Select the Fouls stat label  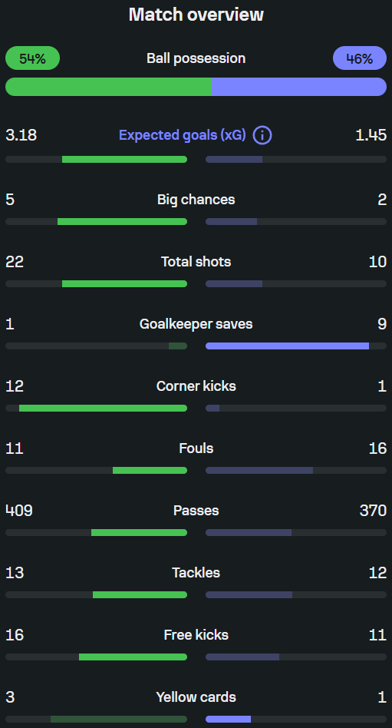click(x=196, y=448)
